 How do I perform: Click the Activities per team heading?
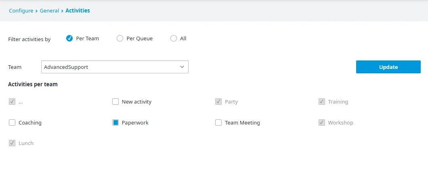(x=33, y=84)
